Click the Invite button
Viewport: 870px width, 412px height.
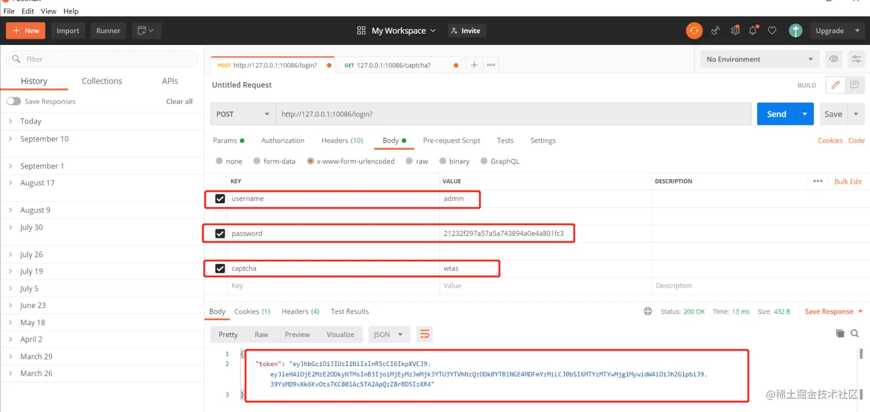[467, 30]
